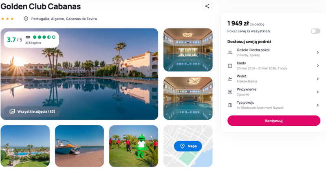Toggle Pokaż cenę za wszystkich switch
The width and height of the screenshot is (326, 169).
pos(315,31)
